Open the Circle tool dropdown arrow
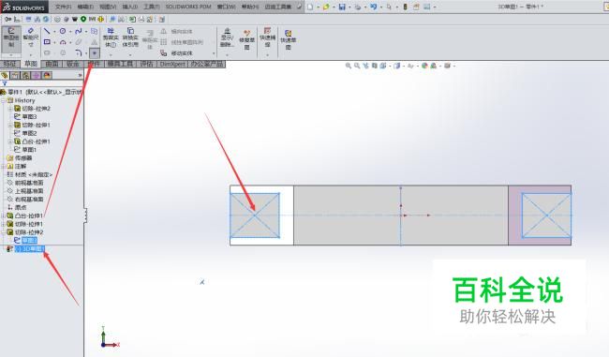Screen dimensions: 609x357 pos(70,32)
